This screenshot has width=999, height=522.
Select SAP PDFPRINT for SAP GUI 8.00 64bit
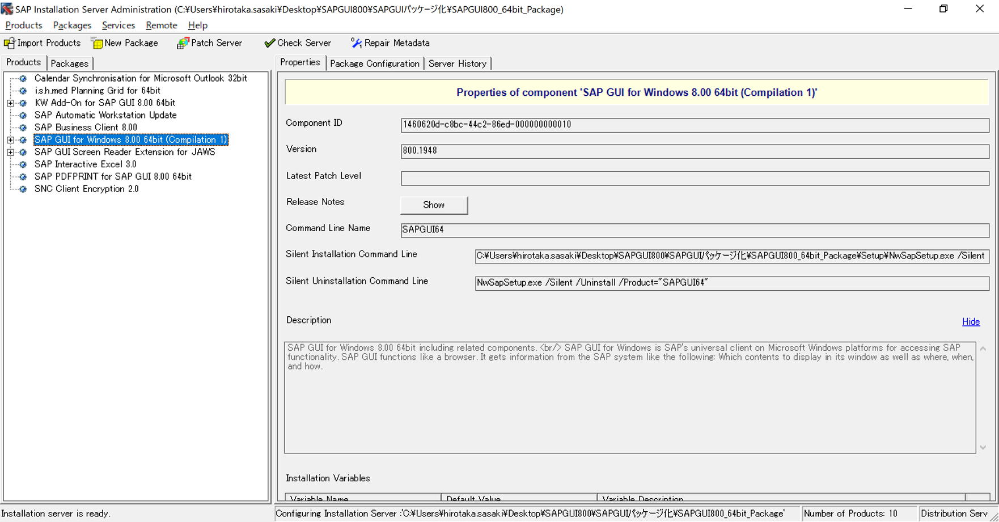(113, 177)
